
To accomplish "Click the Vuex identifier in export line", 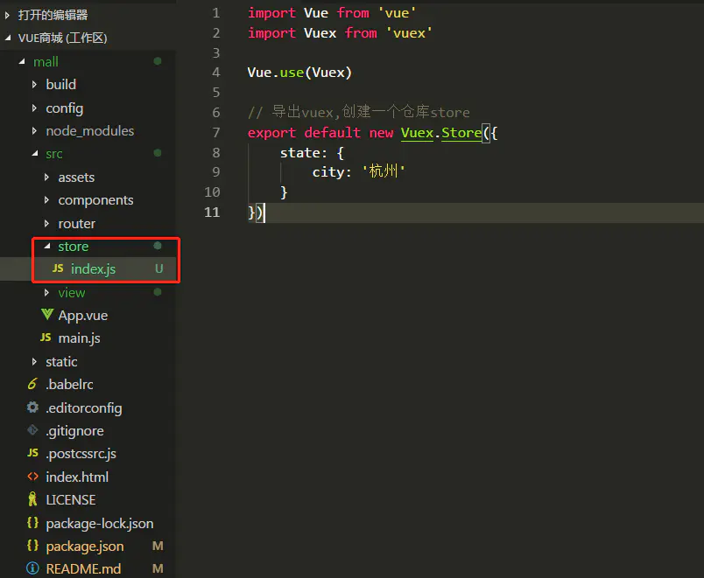I will click(417, 133).
